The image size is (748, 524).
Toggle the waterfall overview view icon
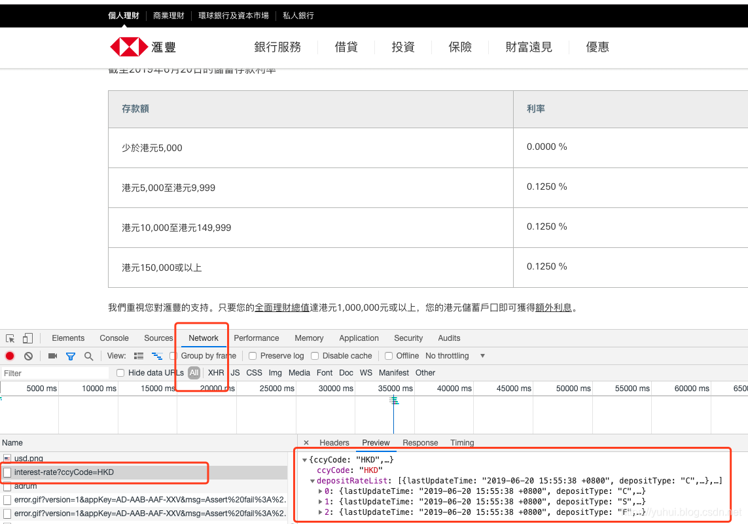157,356
